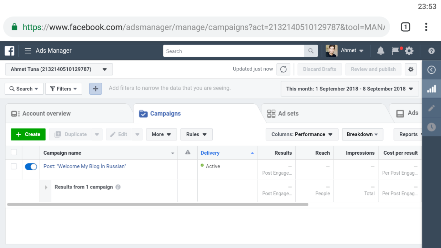This screenshot has width=441, height=248.
Task: Open the Search dropdown in filter bar
Action: pyautogui.click(x=24, y=88)
